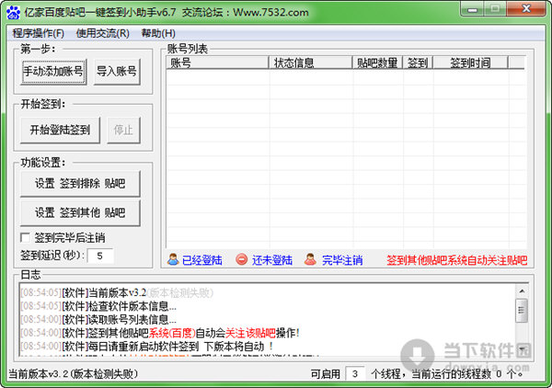Click the 账号 column header
Image resolution: width=552 pixels, height=388 pixels.
pos(217,63)
